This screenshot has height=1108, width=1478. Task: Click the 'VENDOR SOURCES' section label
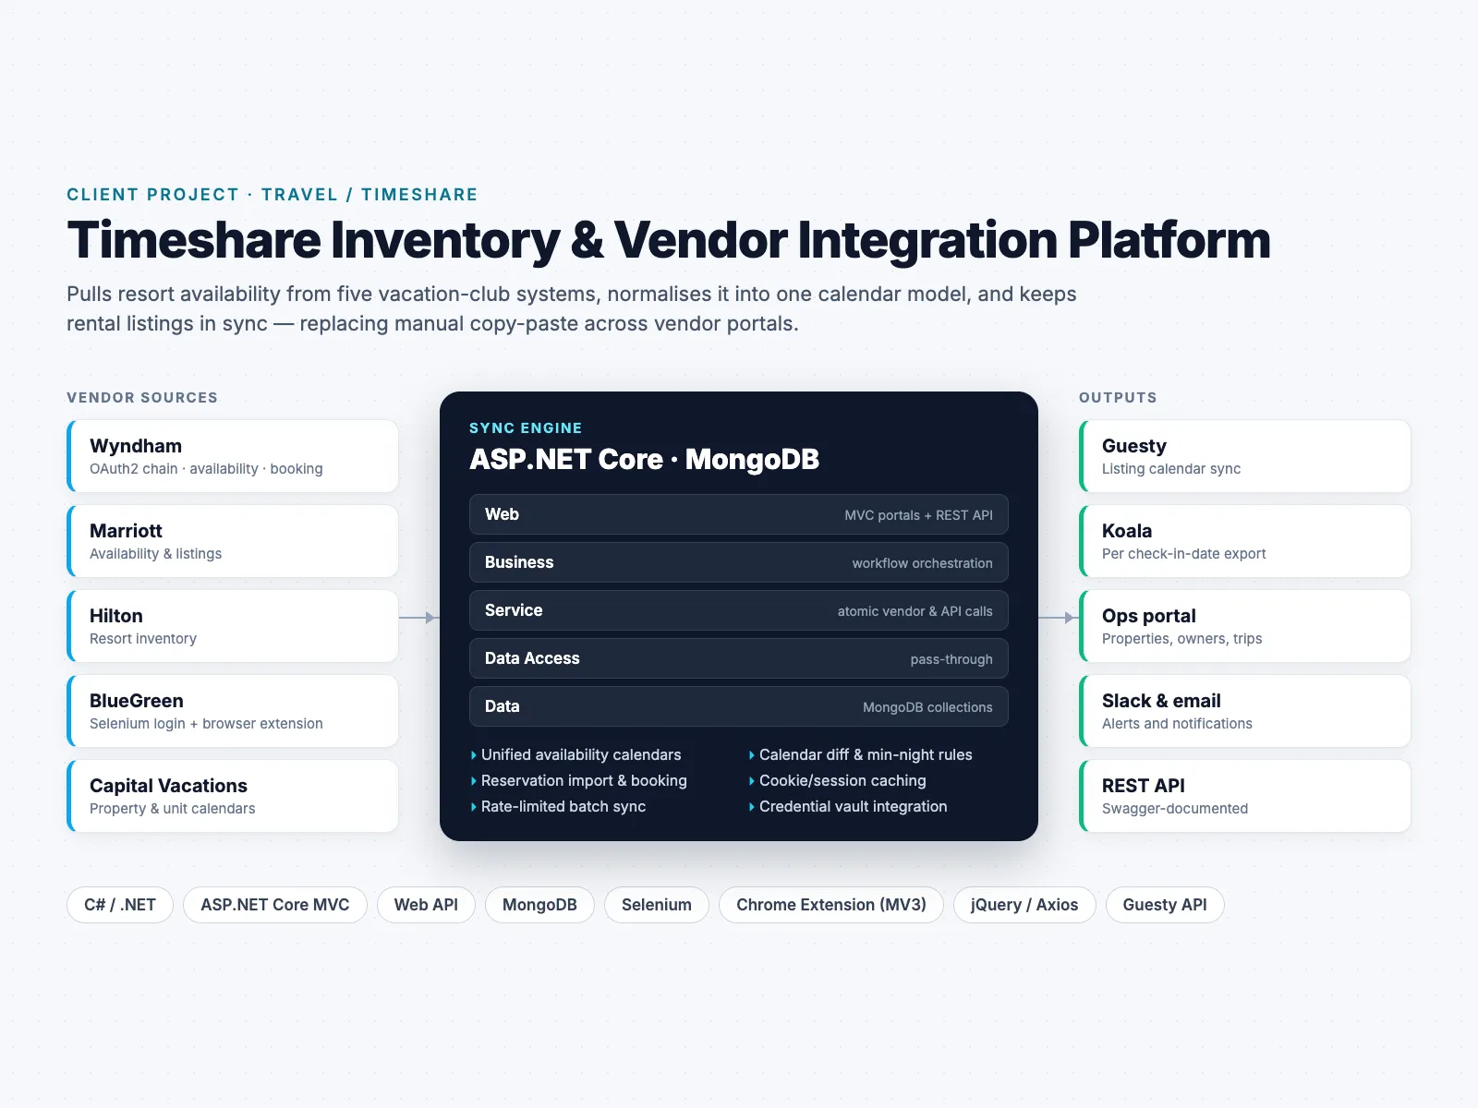(142, 398)
